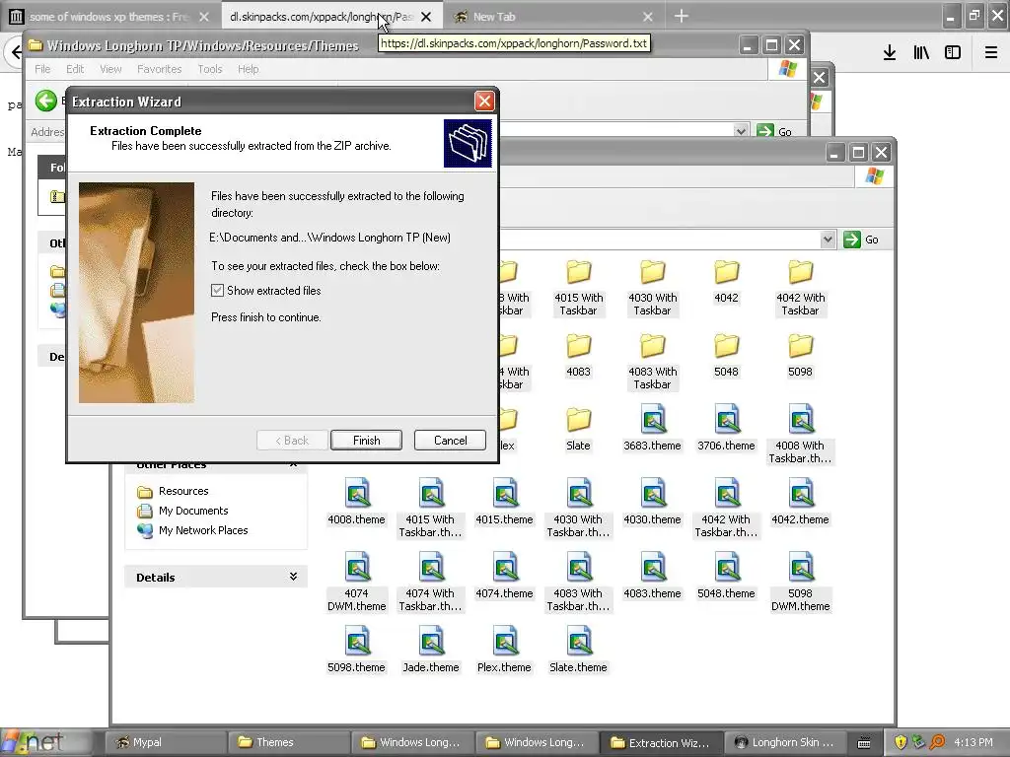The height and width of the screenshot is (757, 1010).
Task: Close the dl.skinpacks.com browser tab
Action: pyautogui.click(x=426, y=17)
